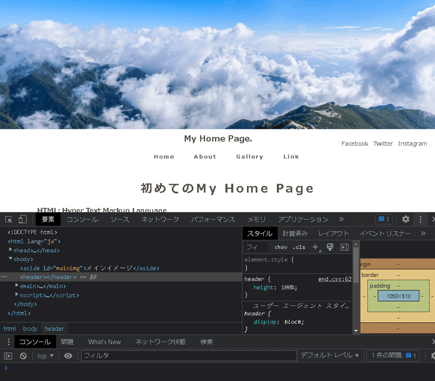Open the Gallery navigation link on page
This screenshot has width=435, height=381.
click(250, 157)
